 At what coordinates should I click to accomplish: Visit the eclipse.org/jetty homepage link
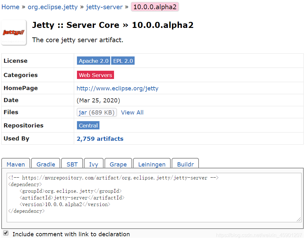(118, 88)
